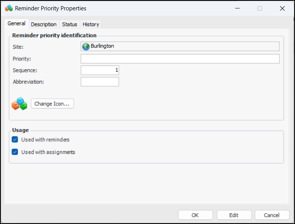Click the greyed-out maximize window button

[x=260, y=8]
